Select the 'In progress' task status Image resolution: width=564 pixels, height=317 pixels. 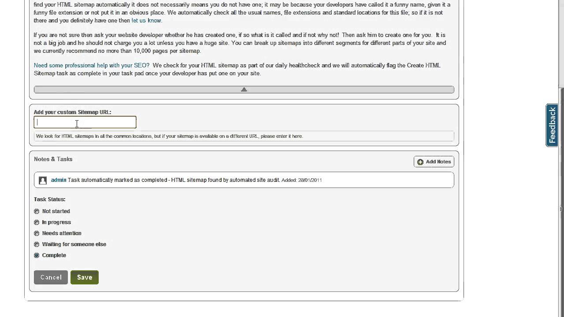pos(37,222)
